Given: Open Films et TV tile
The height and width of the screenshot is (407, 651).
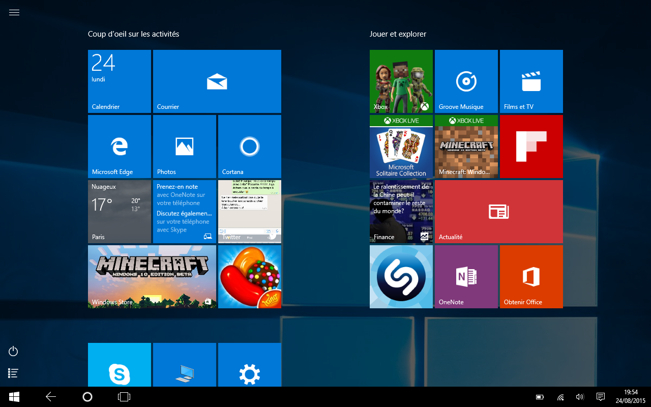Looking at the screenshot, I should pyautogui.click(x=531, y=81).
